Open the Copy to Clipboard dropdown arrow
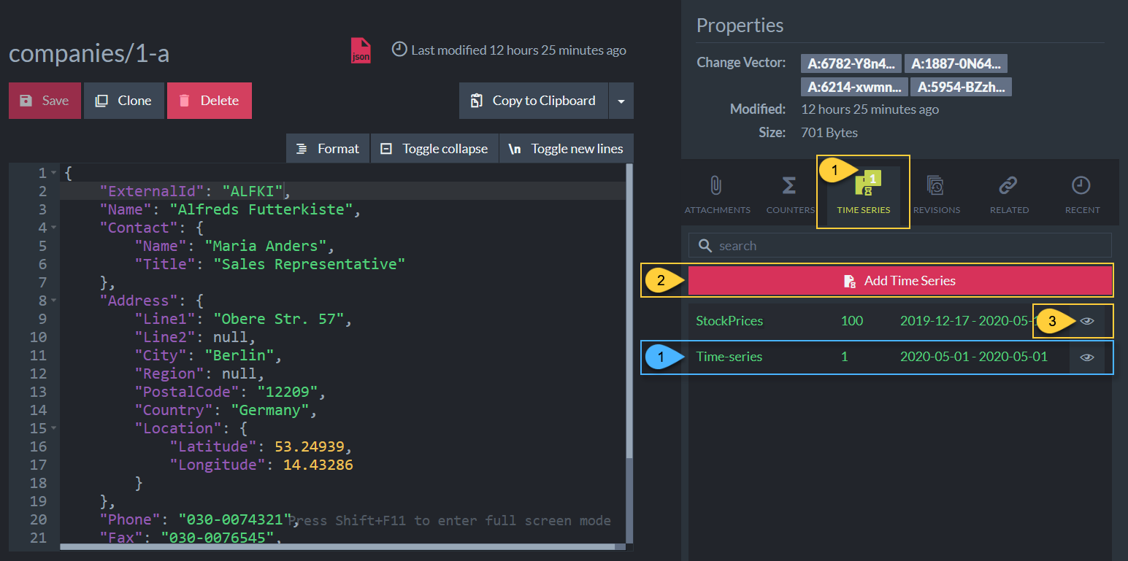The width and height of the screenshot is (1128, 561). coord(621,101)
